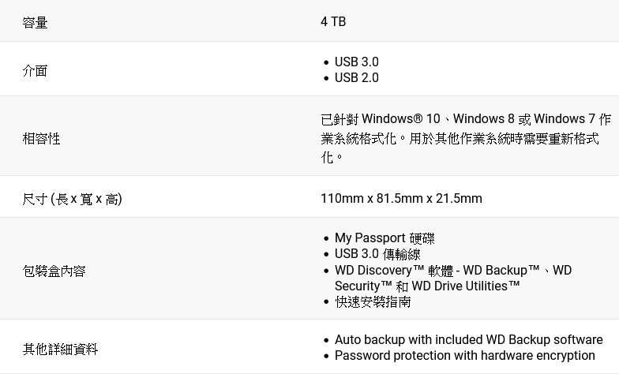Image resolution: width=619 pixels, height=374 pixels.
Task: Click the 介面 row label
Action: [x=35, y=70]
